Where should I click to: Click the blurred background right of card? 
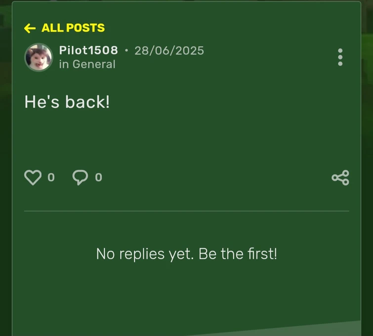pos(367,167)
